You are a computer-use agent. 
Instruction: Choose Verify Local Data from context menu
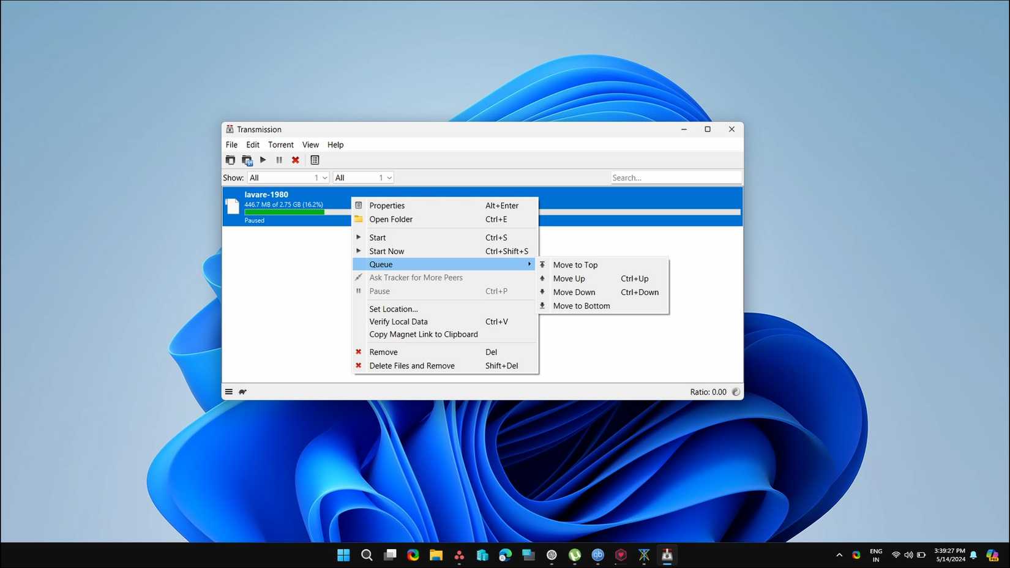(398, 322)
